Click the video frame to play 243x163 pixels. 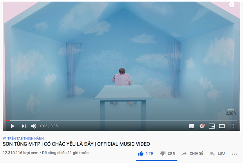[121, 62]
